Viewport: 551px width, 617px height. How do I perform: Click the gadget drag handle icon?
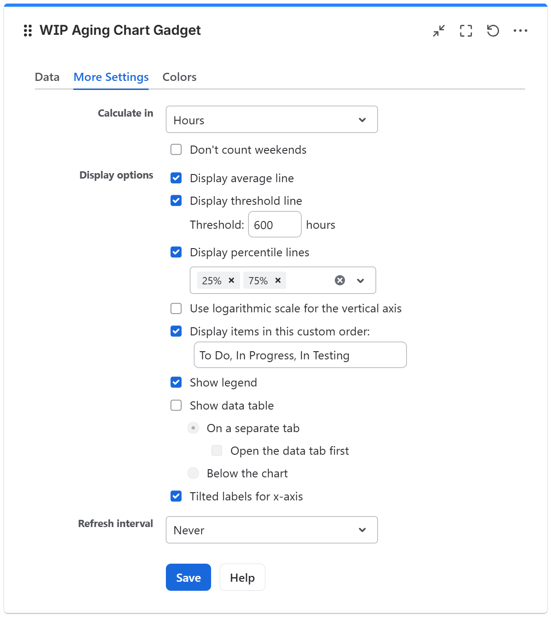tap(28, 31)
